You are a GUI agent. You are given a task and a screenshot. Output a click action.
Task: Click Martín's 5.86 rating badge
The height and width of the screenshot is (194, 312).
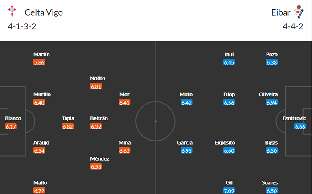[39, 63]
